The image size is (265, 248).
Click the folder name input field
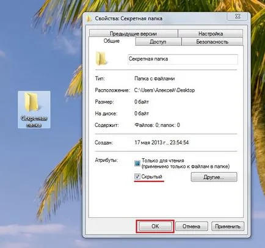pos(183,59)
